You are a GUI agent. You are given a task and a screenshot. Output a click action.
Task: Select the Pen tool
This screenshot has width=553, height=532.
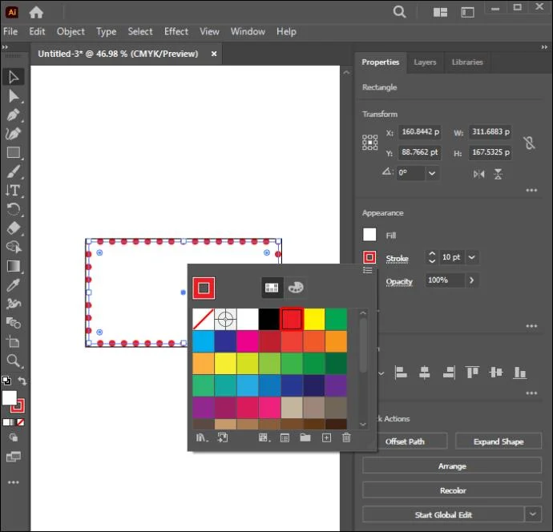[13, 115]
